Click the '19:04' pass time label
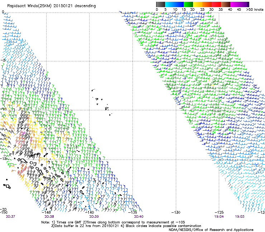Viewport: 265px width, 232px height. pos(219,216)
